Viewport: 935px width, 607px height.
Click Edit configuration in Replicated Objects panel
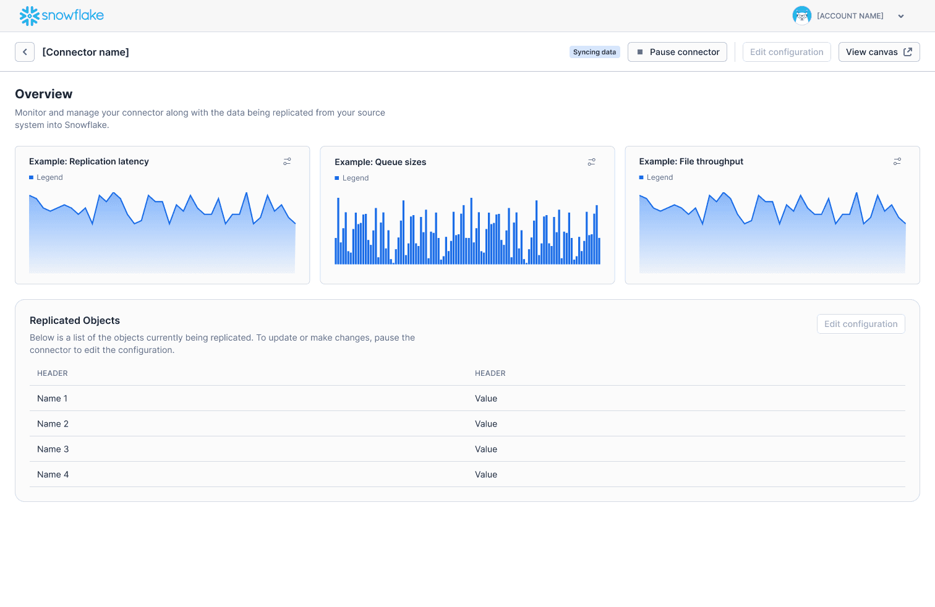tap(861, 324)
